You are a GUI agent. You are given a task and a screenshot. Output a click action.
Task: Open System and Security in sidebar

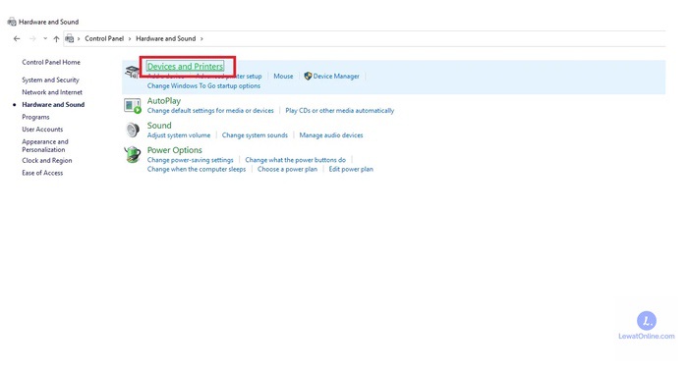point(50,80)
